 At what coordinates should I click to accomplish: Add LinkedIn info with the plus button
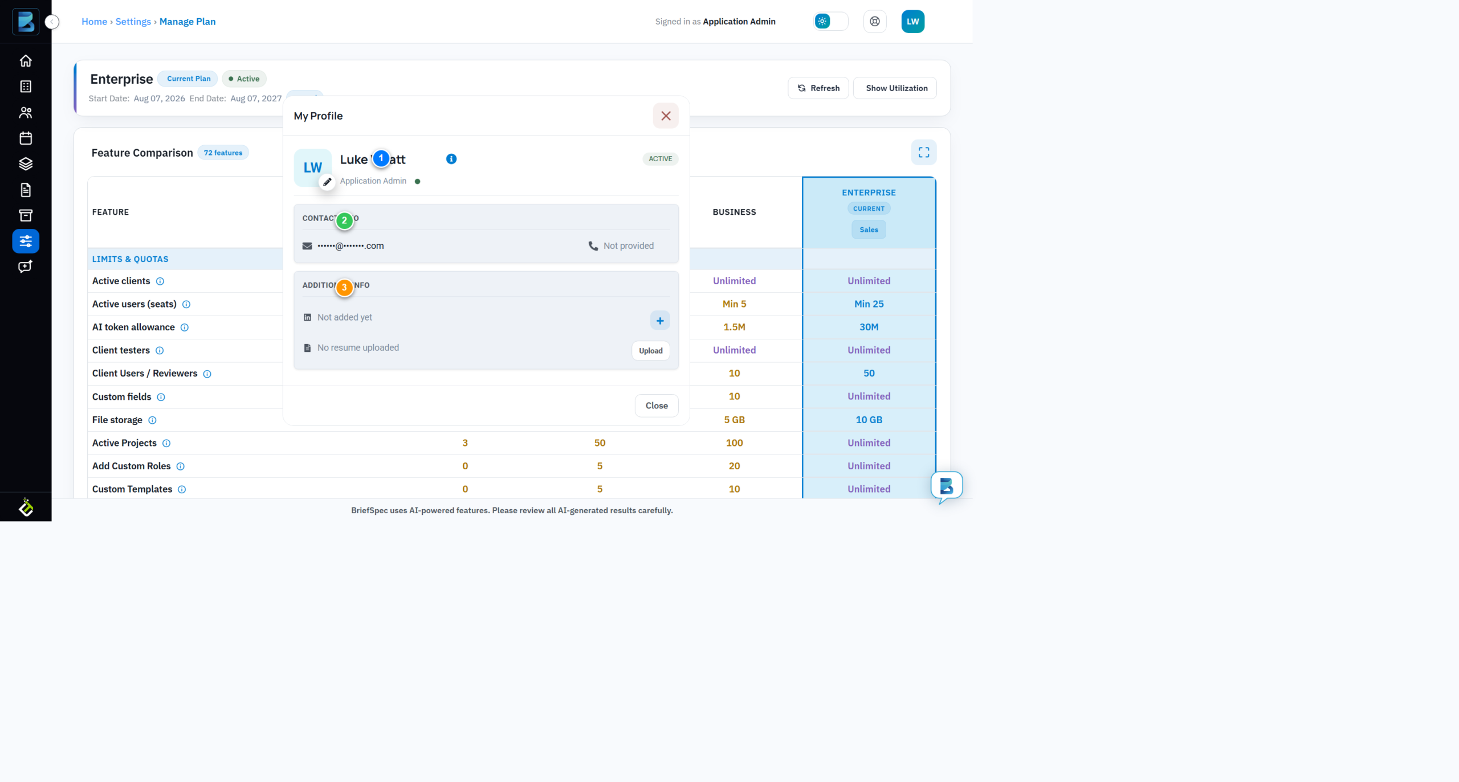[x=660, y=321]
